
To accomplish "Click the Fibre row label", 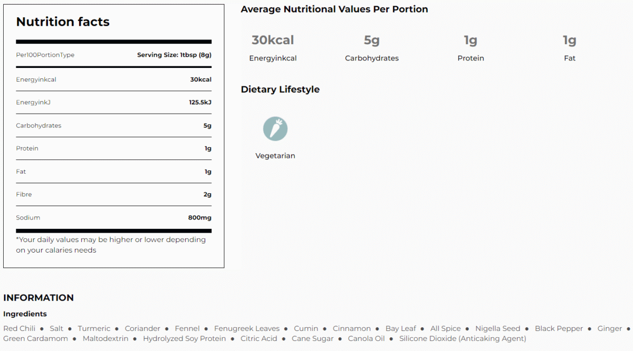I will point(24,194).
